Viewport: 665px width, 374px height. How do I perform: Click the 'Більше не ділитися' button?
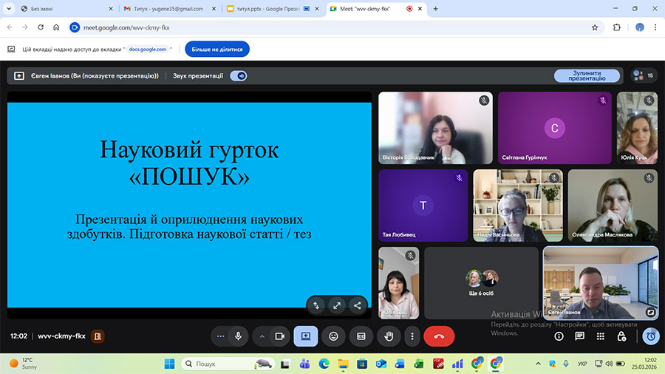(x=217, y=49)
